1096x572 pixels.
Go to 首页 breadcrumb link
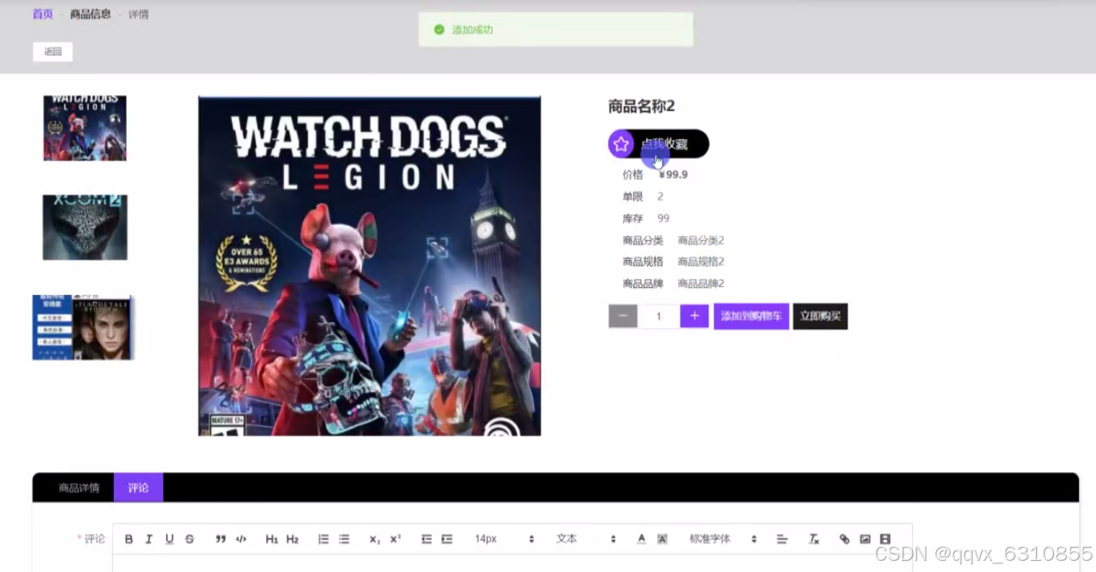pyautogui.click(x=43, y=14)
